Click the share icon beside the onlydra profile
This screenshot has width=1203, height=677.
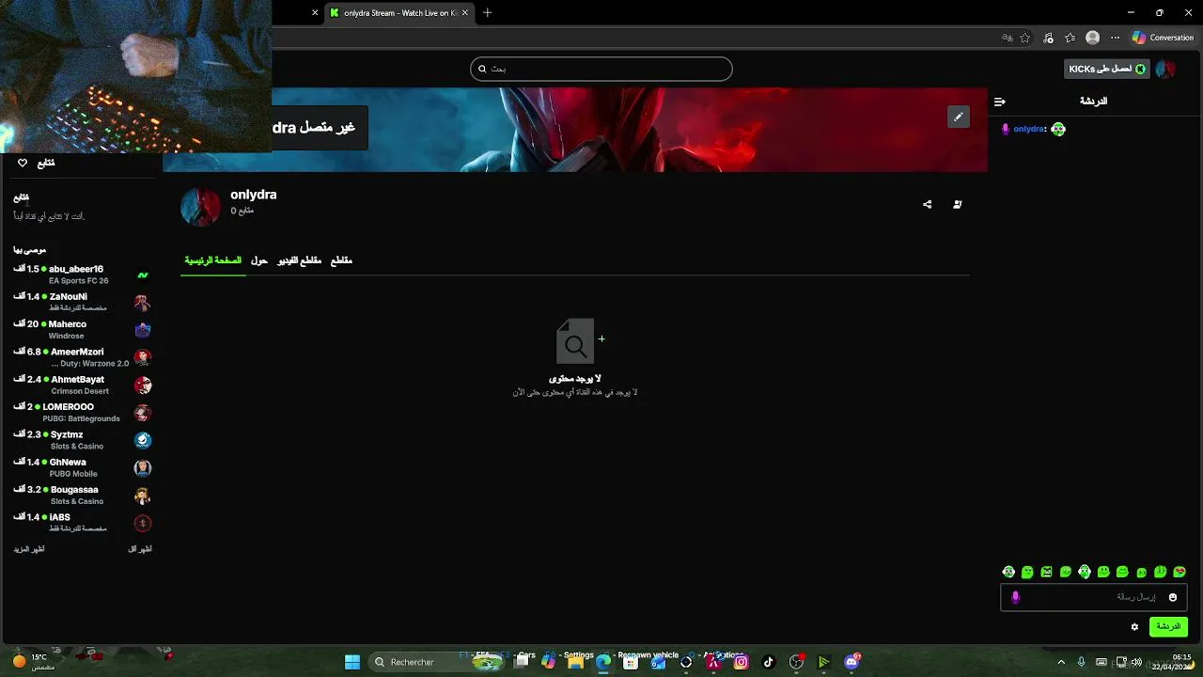pos(927,204)
